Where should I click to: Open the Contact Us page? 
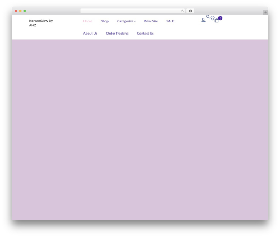[x=145, y=34]
